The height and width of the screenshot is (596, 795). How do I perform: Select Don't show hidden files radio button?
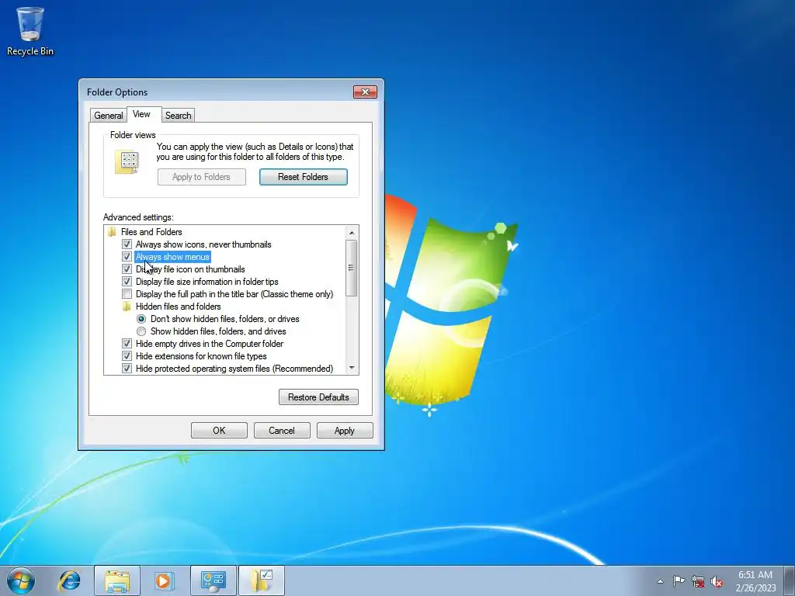(x=141, y=319)
